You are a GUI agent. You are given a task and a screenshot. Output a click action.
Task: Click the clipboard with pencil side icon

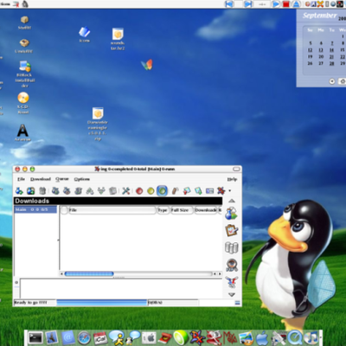pos(232,230)
